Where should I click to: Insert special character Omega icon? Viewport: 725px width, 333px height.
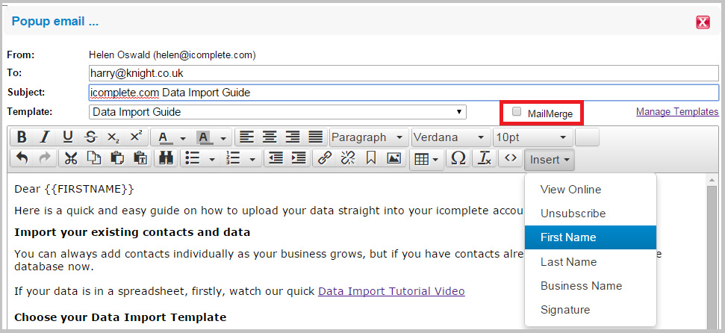tap(458, 158)
